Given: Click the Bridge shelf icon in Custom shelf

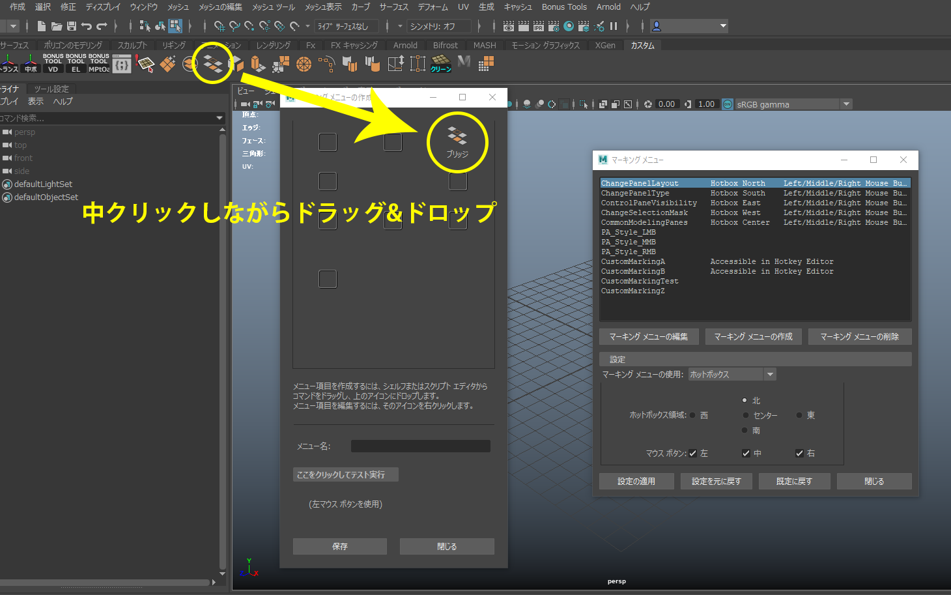Looking at the screenshot, I should click(212, 63).
